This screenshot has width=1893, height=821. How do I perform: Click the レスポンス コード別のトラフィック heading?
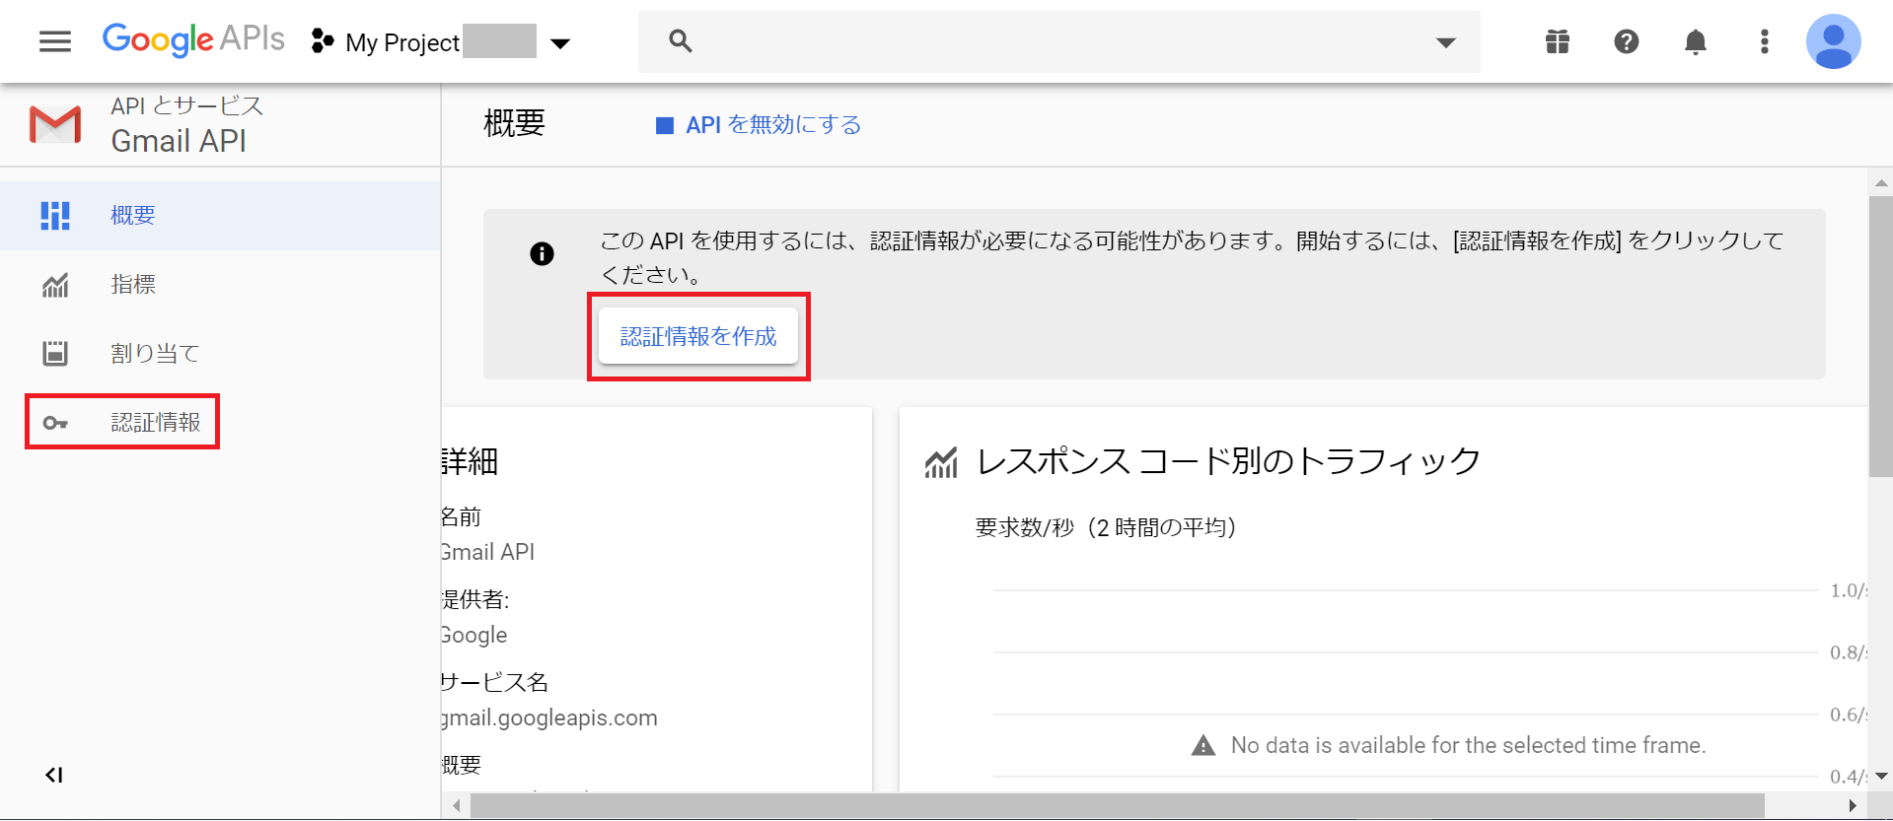pyautogui.click(x=1228, y=460)
